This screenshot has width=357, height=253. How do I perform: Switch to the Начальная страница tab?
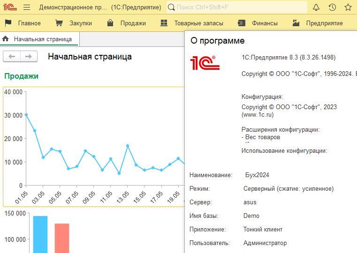pyautogui.click(x=39, y=39)
